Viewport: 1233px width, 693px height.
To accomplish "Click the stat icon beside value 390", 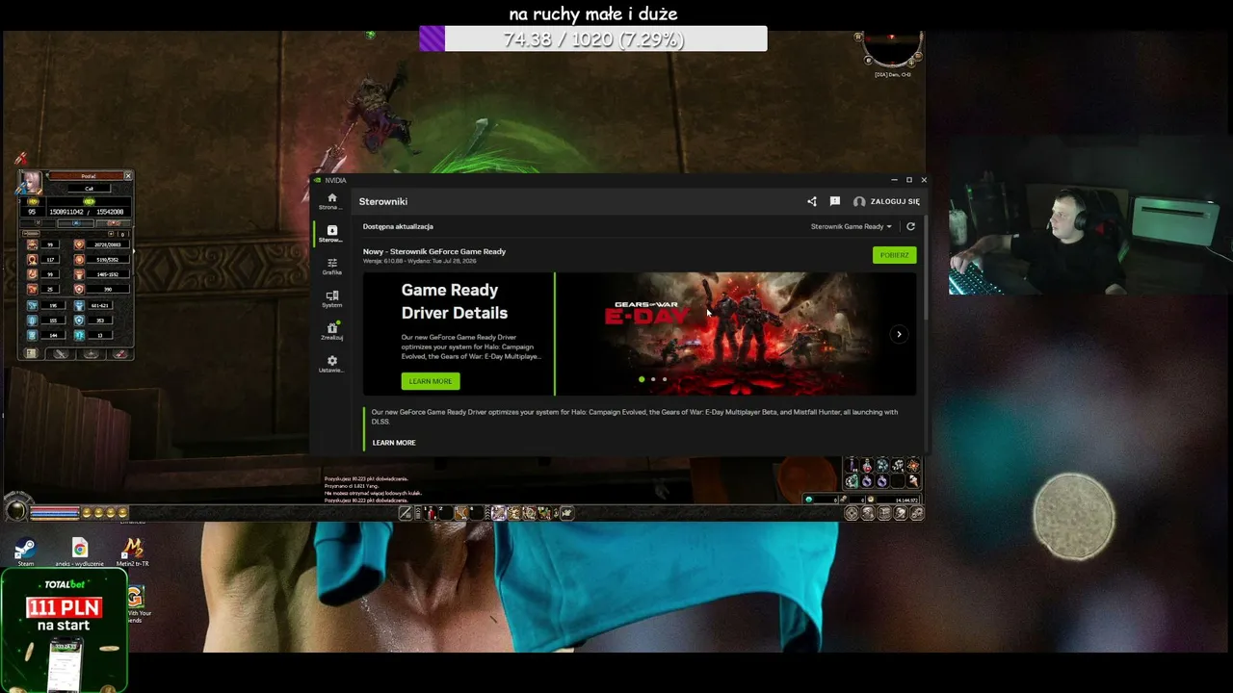I will click(79, 290).
